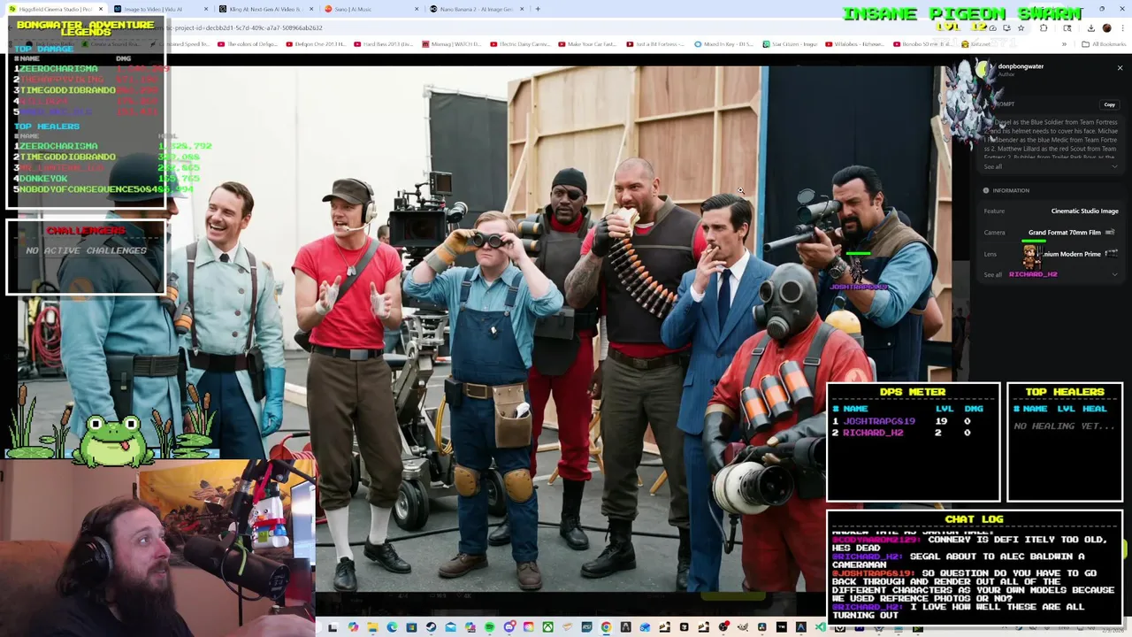Open Steam from the taskbar
The height and width of the screenshot is (637, 1132).
pos(431,628)
